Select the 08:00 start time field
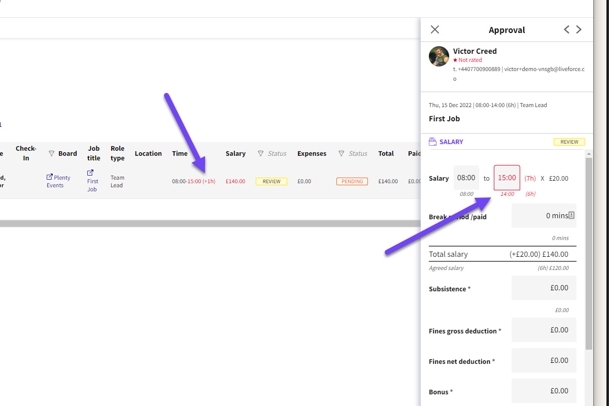The height and width of the screenshot is (406, 609). click(466, 178)
